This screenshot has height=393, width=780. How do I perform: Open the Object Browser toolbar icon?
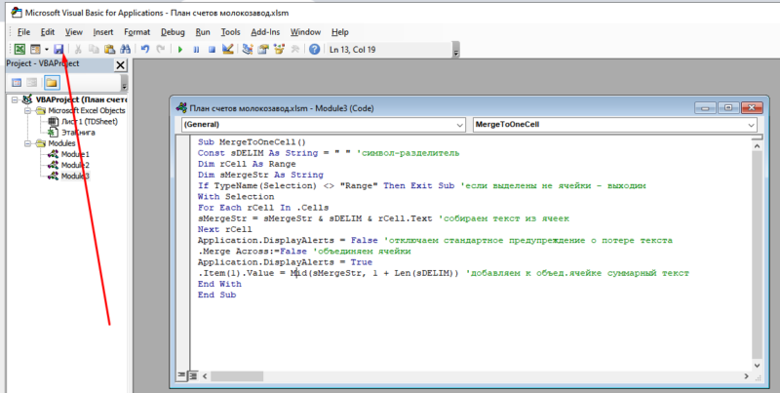[279, 50]
